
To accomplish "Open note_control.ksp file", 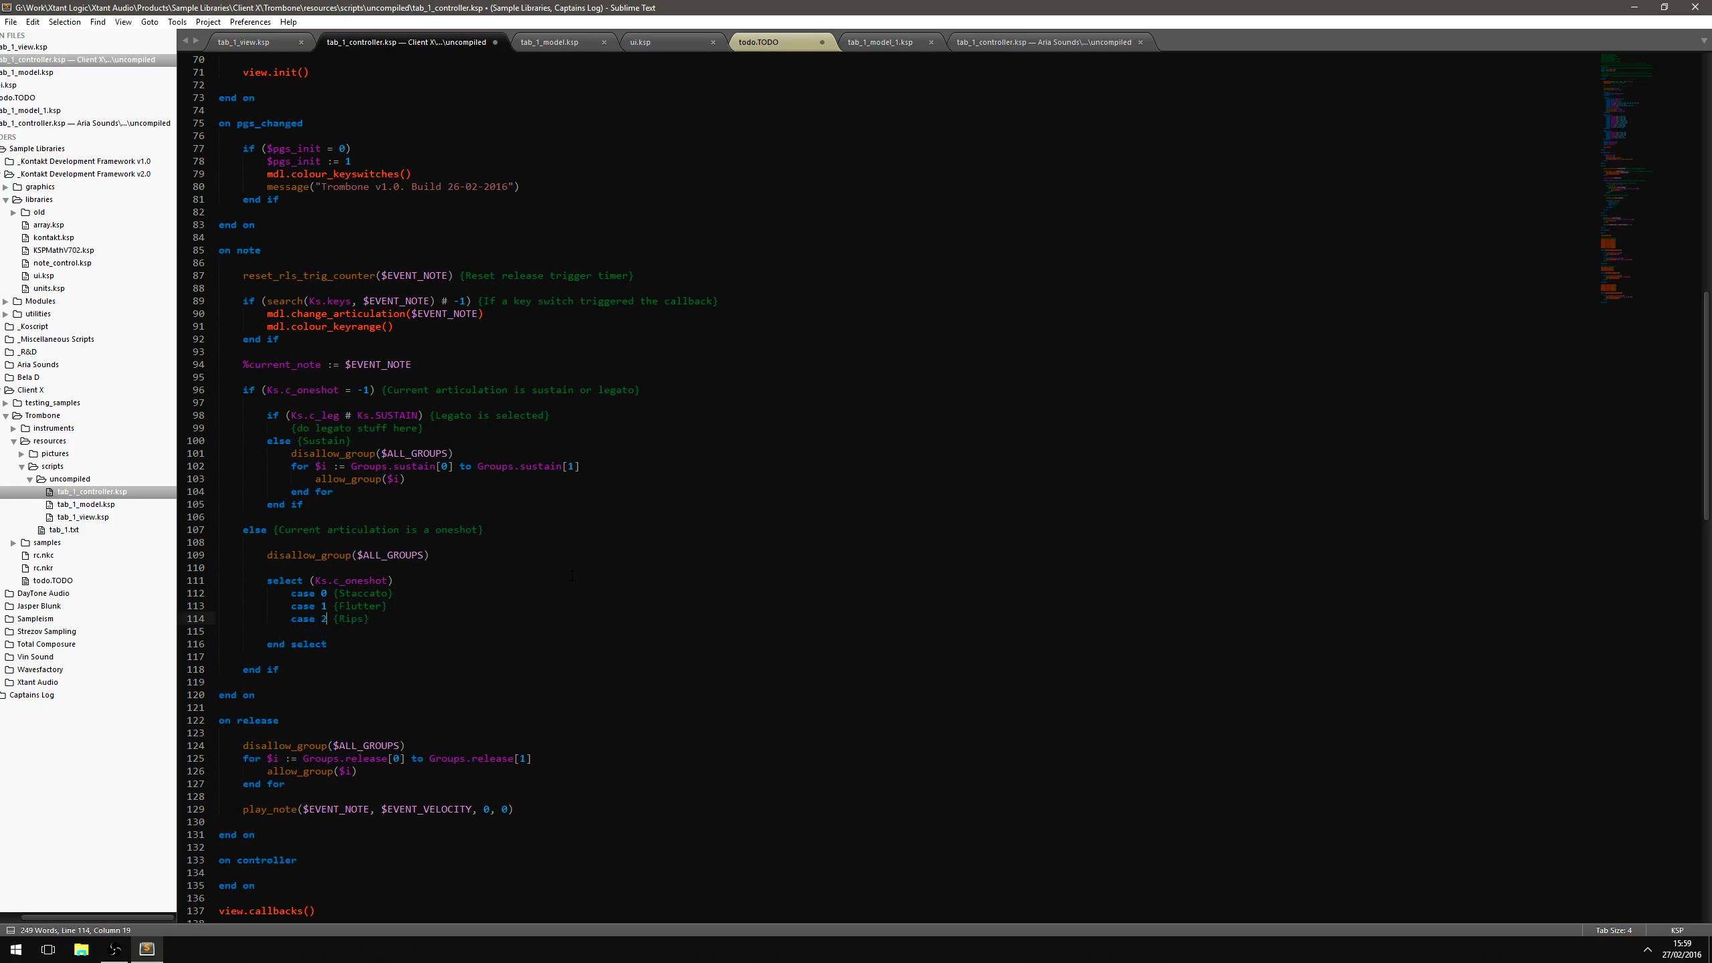I will pyautogui.click(x=62, y=263).
